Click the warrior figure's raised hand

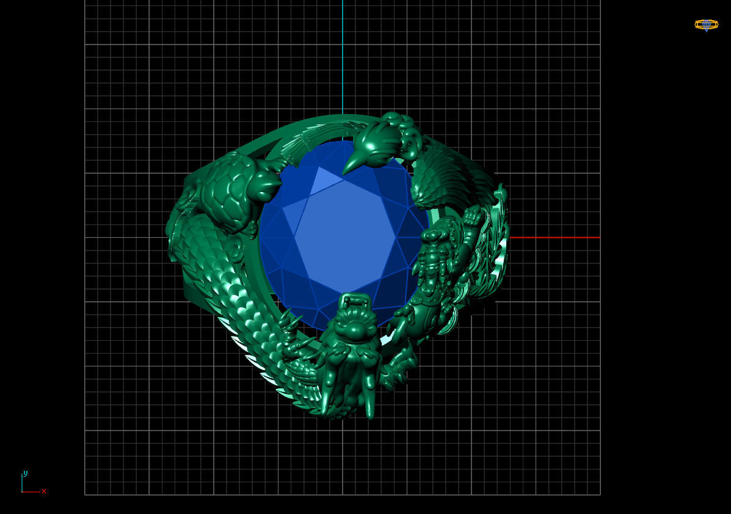click(472, 217)
